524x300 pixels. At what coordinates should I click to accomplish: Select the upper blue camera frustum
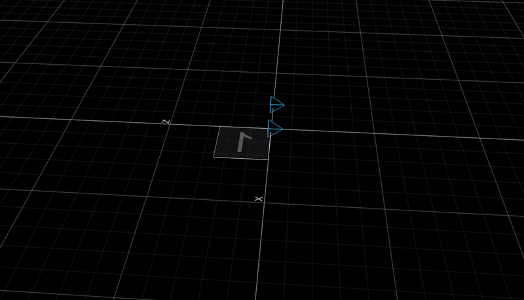coord(276,105)
